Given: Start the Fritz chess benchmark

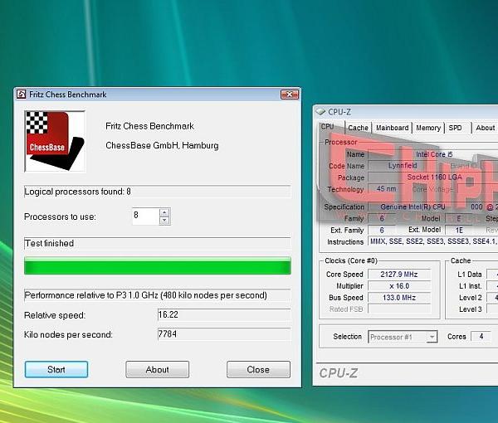Looking at the screenshot, I should pos(56,369).
